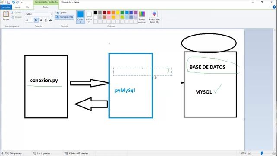Image resolution: width=277 pixels, height=156 pixels.
Task: Pick the dark red color in palette
Action: (x=104, y=13)
